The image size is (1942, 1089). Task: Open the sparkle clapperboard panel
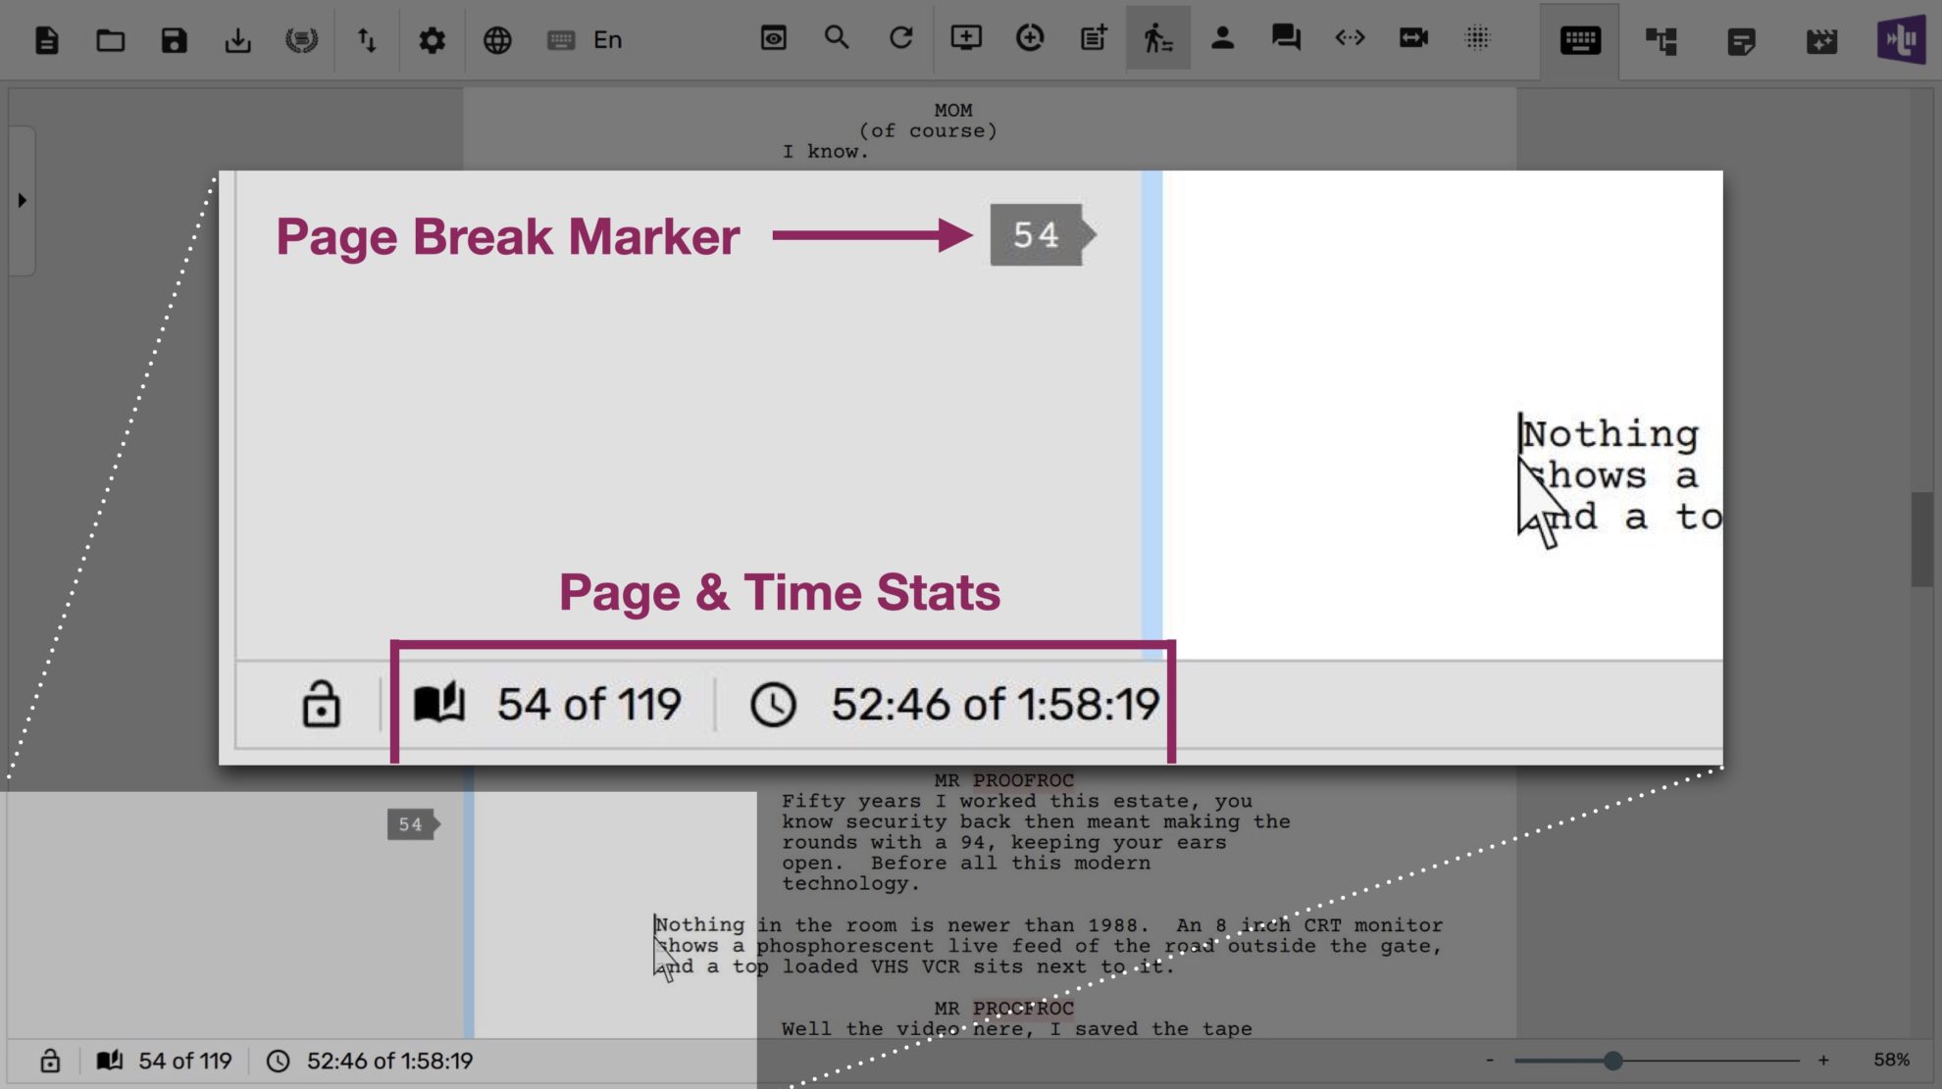[1820, 41]
